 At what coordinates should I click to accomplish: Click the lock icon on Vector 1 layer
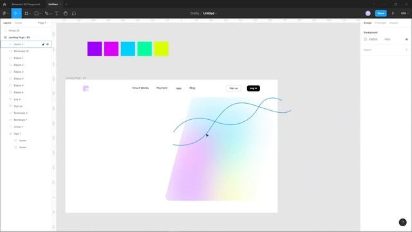click(x=43, y=44)
